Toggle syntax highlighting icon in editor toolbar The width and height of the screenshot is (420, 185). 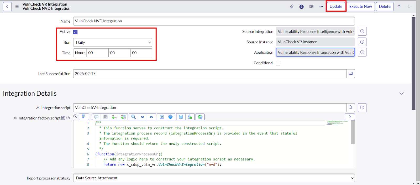[84, 116]
